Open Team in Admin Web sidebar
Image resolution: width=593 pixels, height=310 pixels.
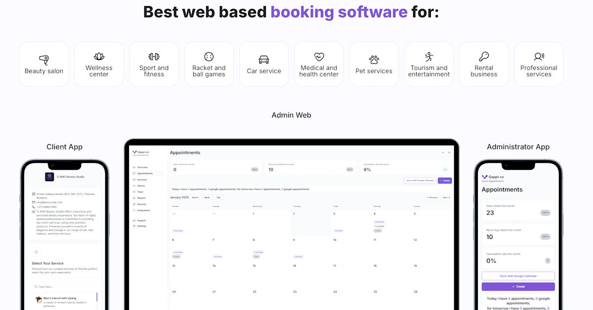tap(138, 192)
